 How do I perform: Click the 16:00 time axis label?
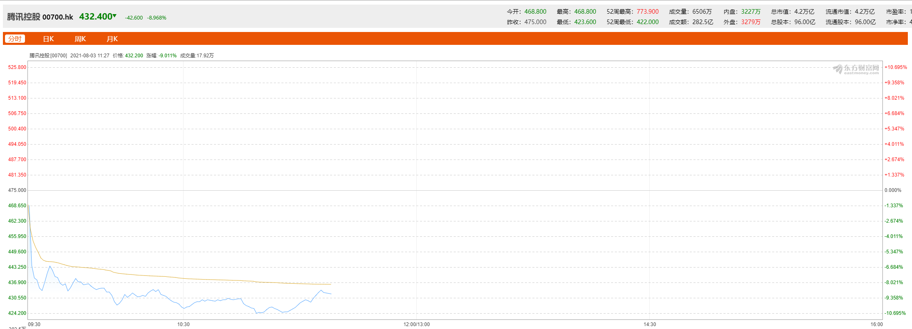click(877, 324)
